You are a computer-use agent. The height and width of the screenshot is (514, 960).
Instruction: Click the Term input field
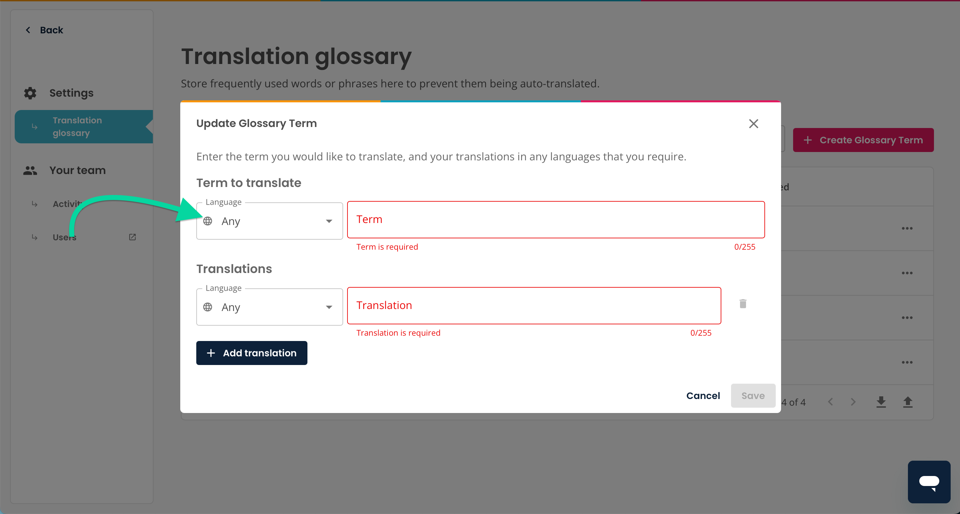click(556, 220)
